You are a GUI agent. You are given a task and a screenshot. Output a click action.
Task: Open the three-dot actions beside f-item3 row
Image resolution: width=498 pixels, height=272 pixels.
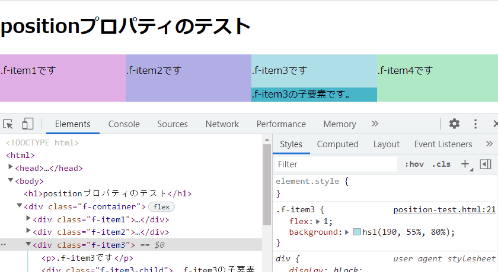pos(3,245)
